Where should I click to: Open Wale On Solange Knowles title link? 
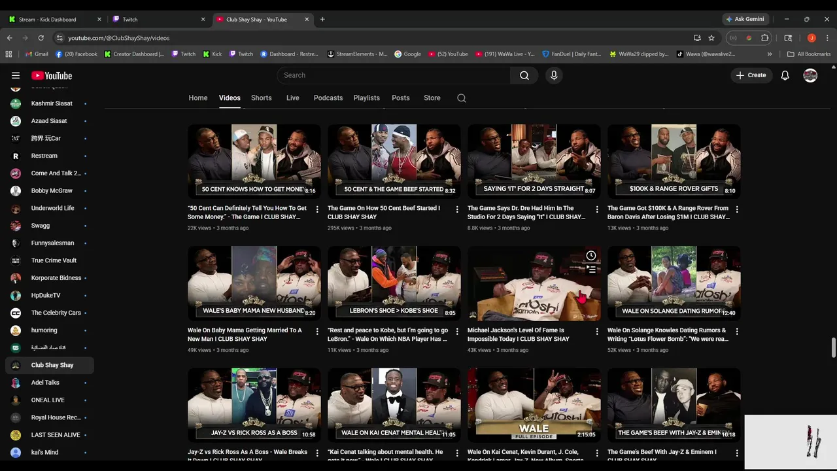[668, 335]
